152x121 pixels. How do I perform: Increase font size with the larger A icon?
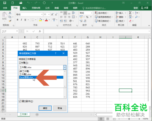point(52,15)
